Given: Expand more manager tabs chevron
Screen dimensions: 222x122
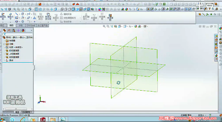Looking at the screenshot, I should [32, 30].
